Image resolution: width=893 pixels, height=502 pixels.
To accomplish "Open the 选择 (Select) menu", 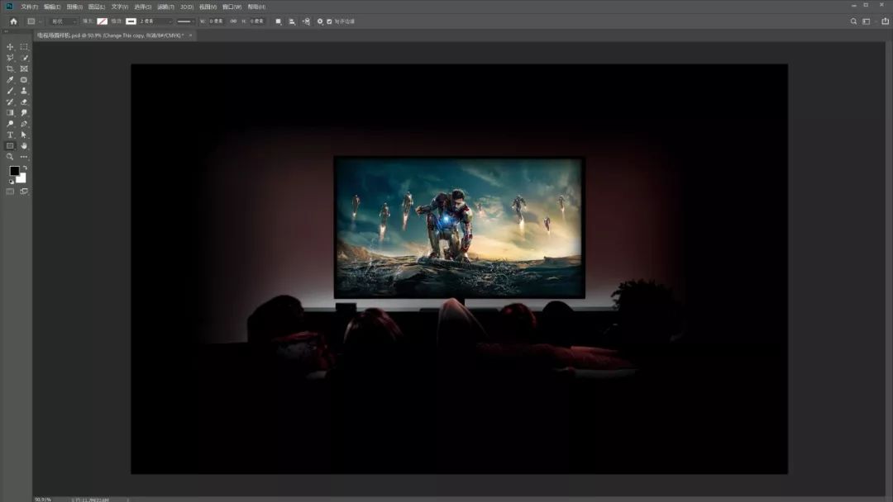I will point(142,7).
